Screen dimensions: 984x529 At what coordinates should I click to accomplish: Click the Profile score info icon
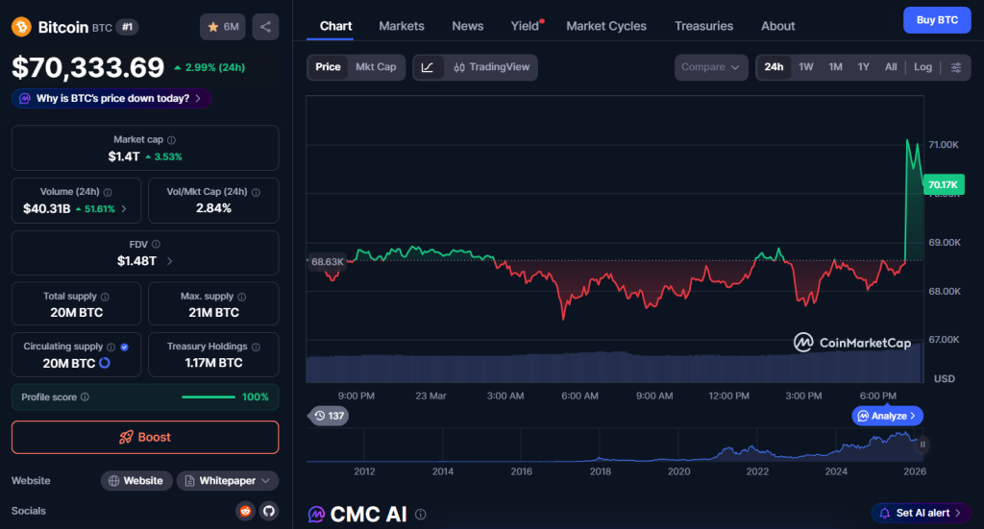(86, 397)
